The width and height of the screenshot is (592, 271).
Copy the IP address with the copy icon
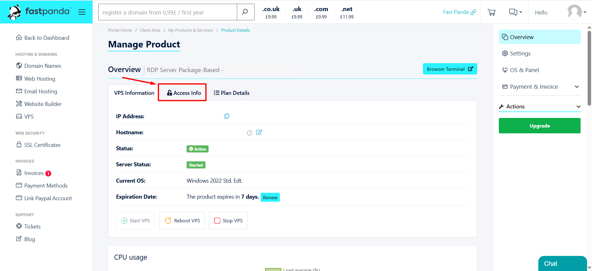point(226,116)
